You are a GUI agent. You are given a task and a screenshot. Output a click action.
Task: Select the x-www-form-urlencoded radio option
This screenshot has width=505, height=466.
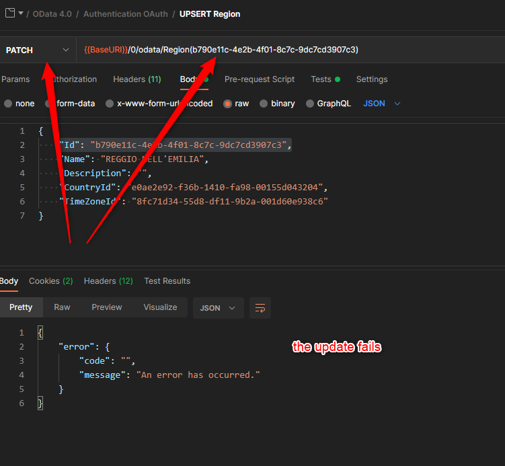click(110, 104)
